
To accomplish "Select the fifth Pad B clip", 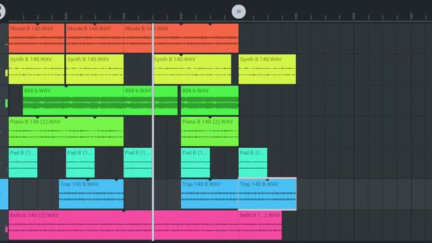I will tap(253, 163).
